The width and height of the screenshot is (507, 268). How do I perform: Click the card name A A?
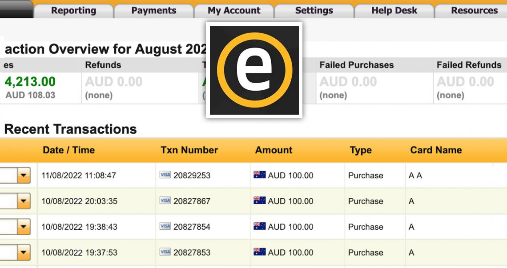pyautogui.click(x=415, y=176)
